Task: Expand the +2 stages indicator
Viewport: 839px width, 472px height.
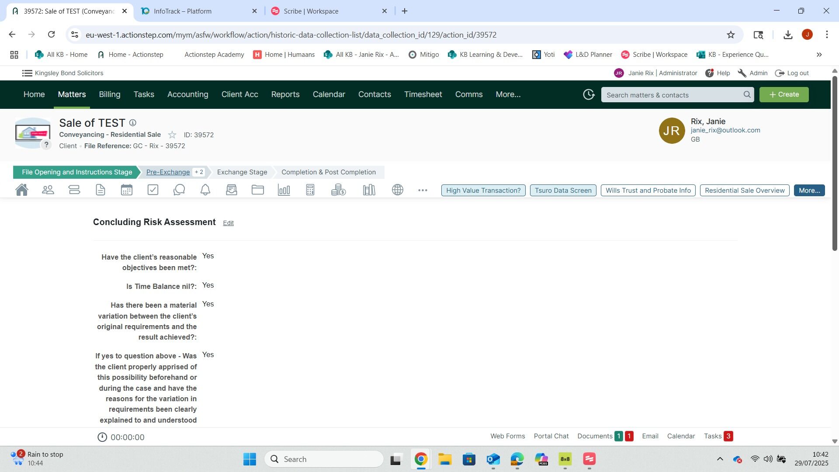Action: click(x=199, y=172)
